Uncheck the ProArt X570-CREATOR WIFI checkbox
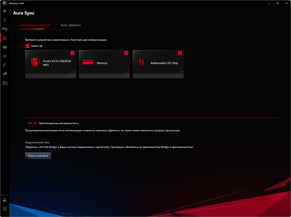Screen dimensions: 291x217 click(72, 53)
